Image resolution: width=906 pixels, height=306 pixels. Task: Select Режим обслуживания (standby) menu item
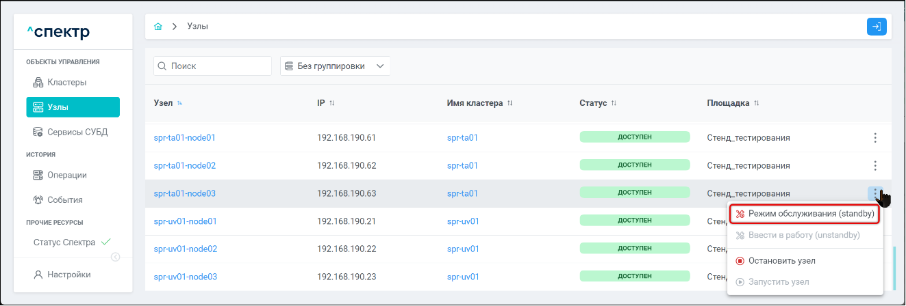coord(804,214)
